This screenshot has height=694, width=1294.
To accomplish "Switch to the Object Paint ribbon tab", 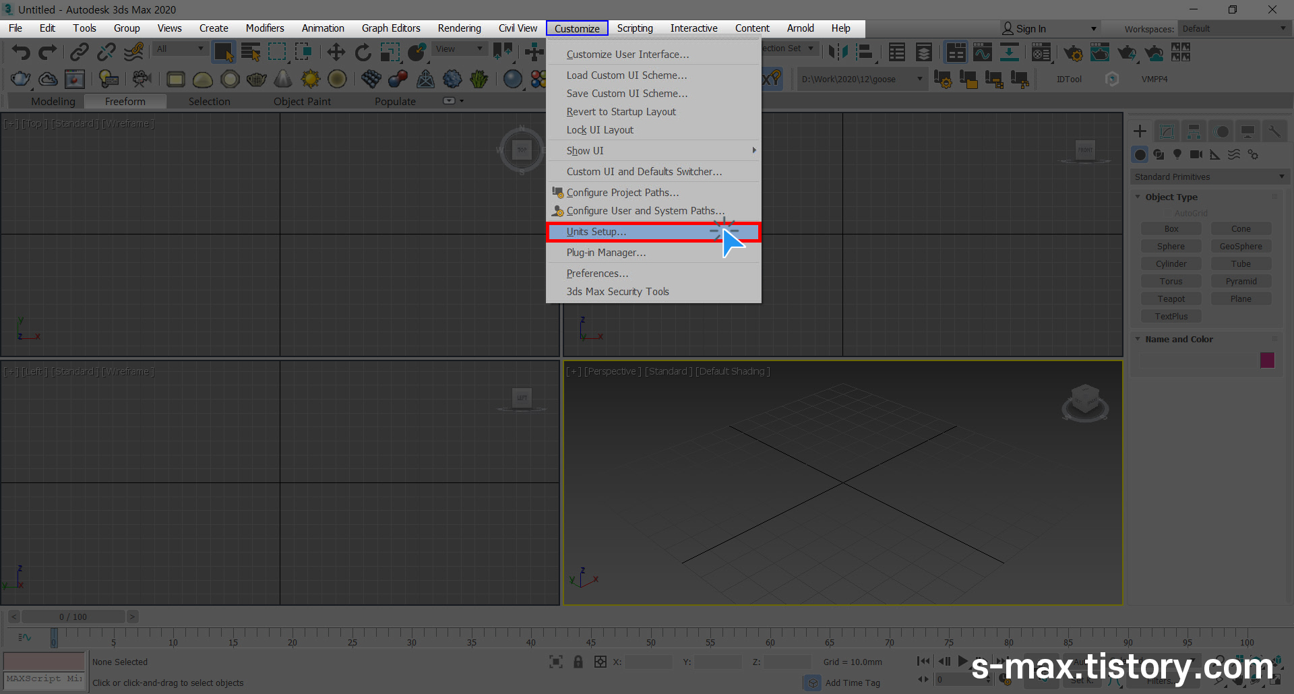I will [302, 102].
